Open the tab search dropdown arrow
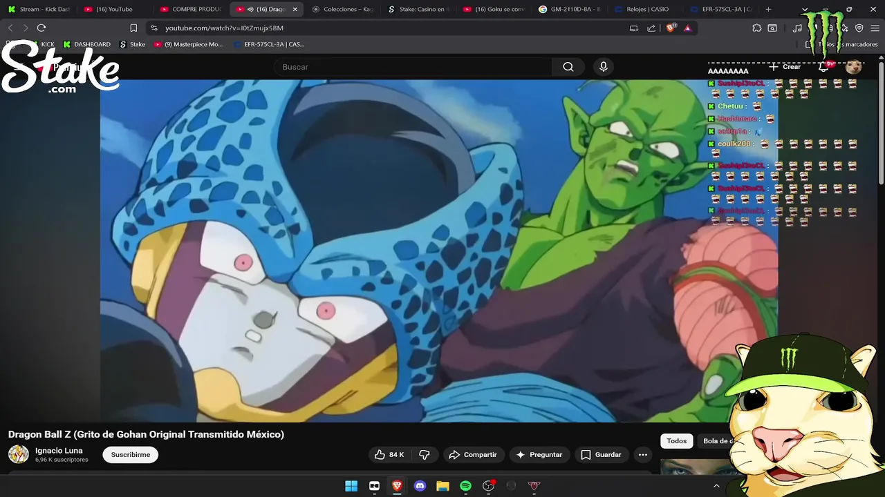Image resolution: width=885 pixels, height=497 pixels. [805, 9]
